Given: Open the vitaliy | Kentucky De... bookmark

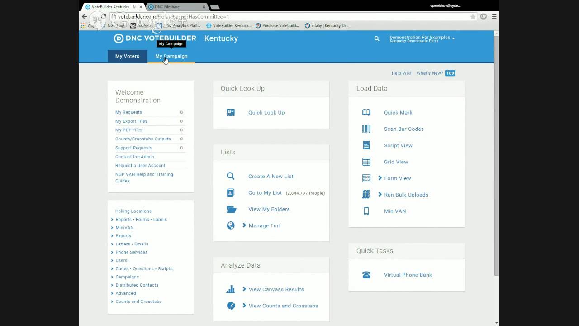Looking at the screenshot, I should (x=327, y=26).
